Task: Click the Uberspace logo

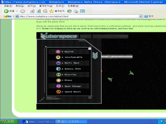Action: tap(59, 36)
